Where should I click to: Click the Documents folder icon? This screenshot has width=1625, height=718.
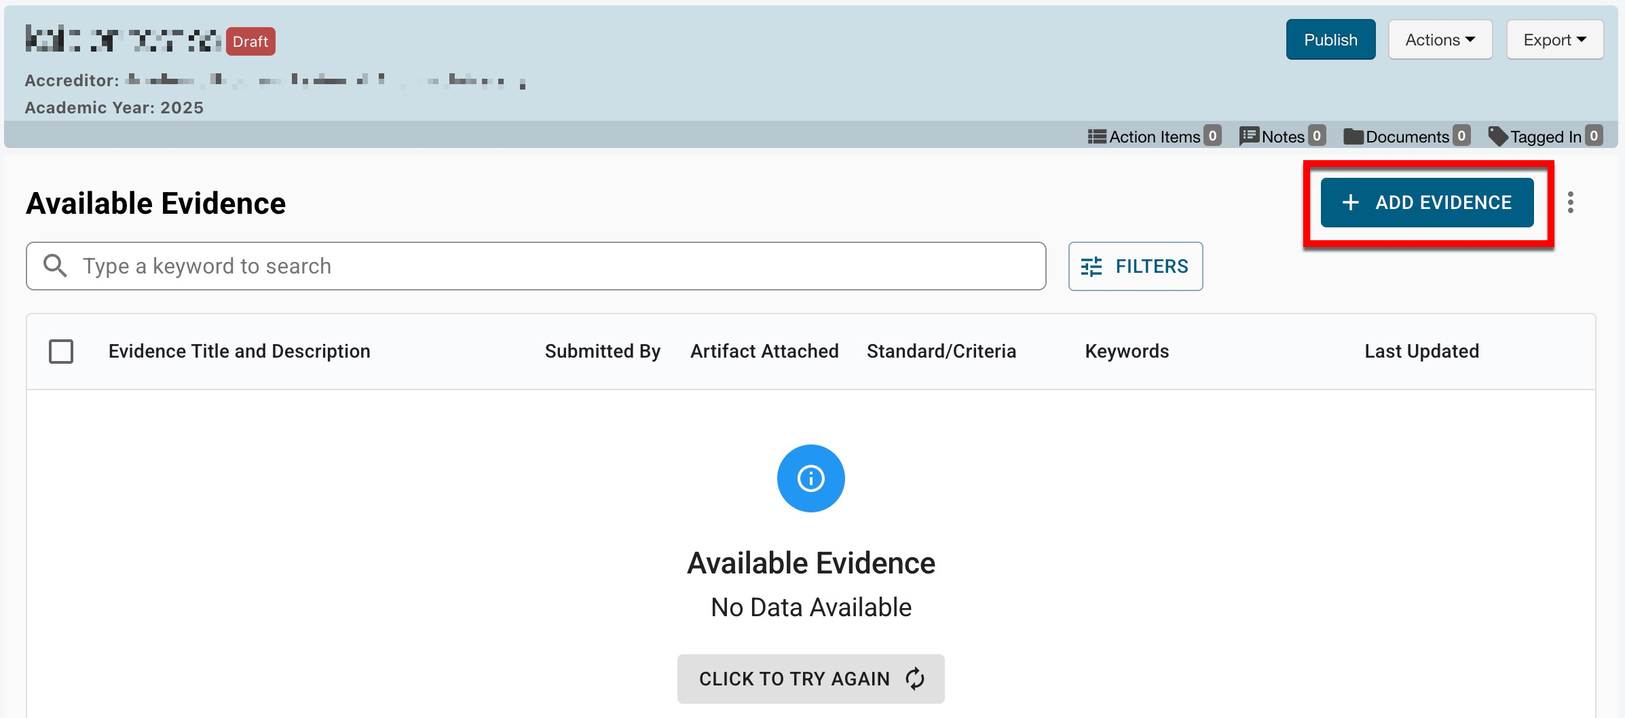click(x=1353, y=136)
